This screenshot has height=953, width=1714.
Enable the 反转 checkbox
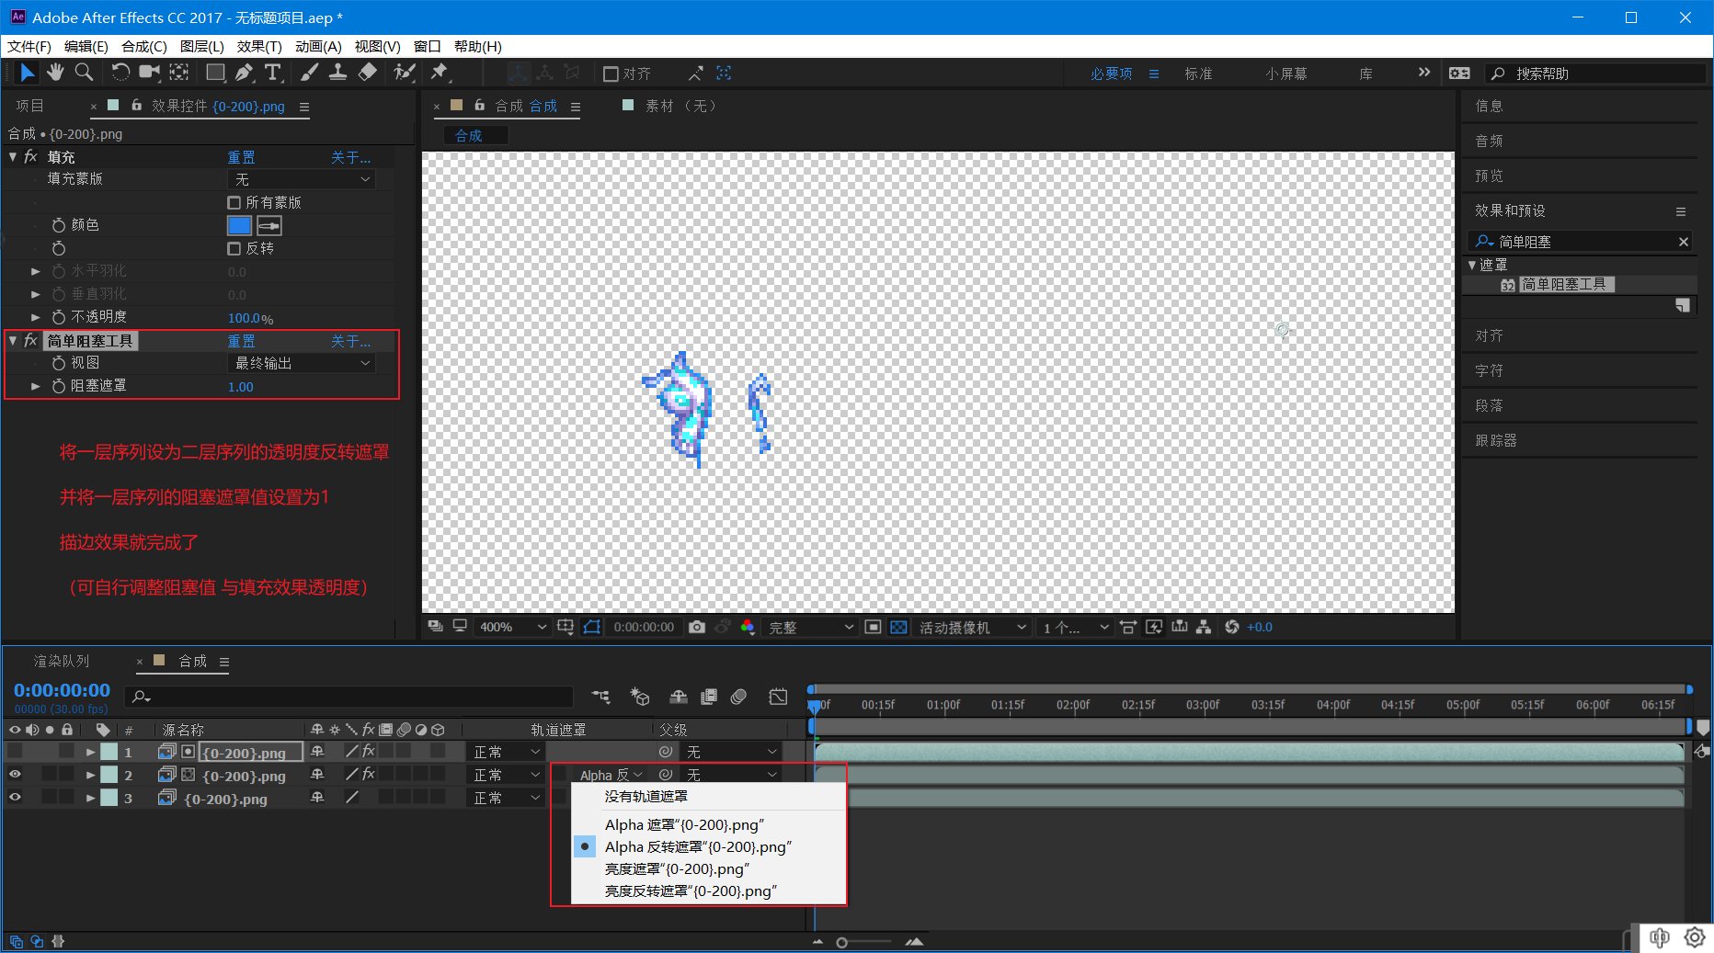tap(234, 248)
